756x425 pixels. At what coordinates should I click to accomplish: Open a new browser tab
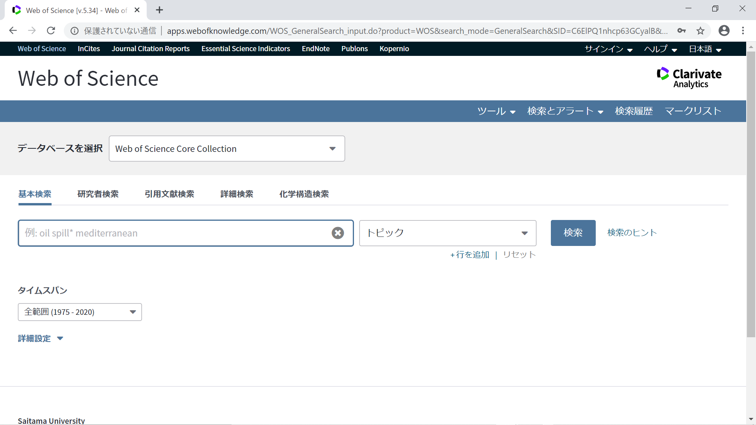(159, 10)
